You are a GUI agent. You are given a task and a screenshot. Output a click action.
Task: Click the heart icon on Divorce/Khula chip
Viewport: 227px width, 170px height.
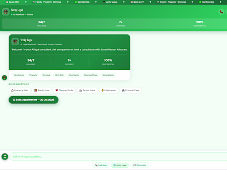click(57, 90)
